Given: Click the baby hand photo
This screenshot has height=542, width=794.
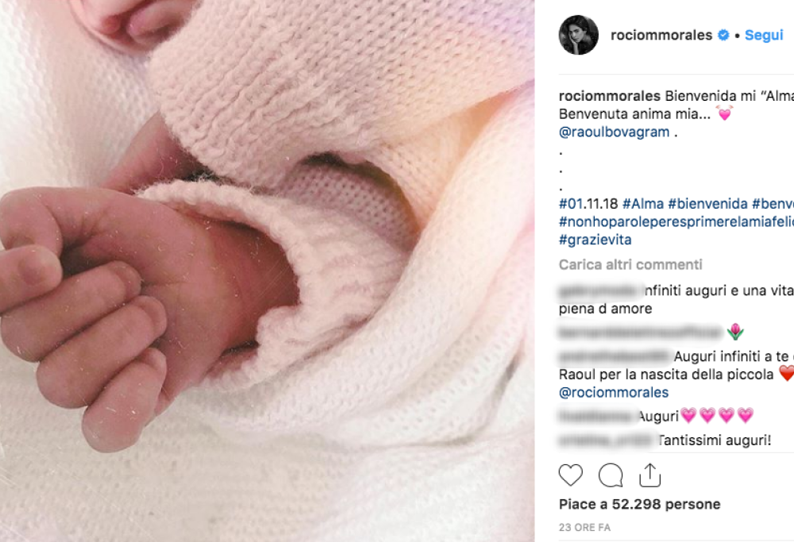Looking at the screenshot, I should (268, 271).
